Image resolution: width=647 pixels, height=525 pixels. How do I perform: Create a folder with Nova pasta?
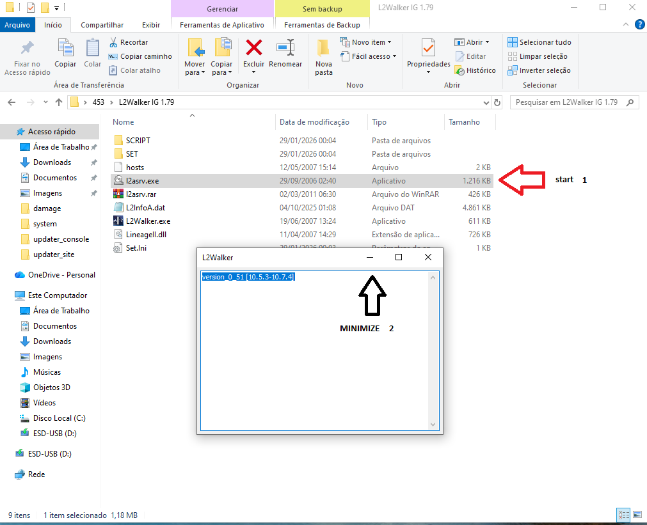(324, 58)
